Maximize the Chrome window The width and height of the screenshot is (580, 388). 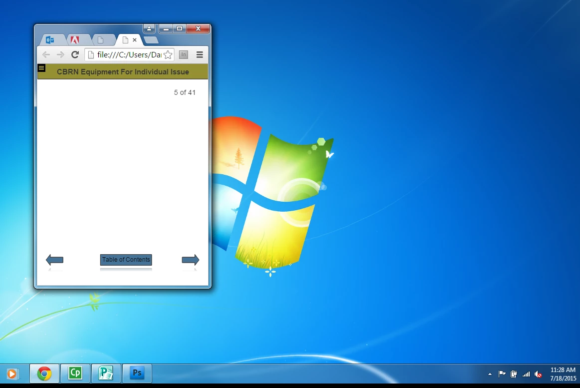point(180,28)
